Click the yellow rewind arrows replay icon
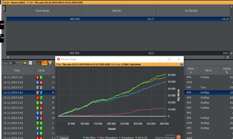This screenshot has height=139, width=233. pos(25,63)
